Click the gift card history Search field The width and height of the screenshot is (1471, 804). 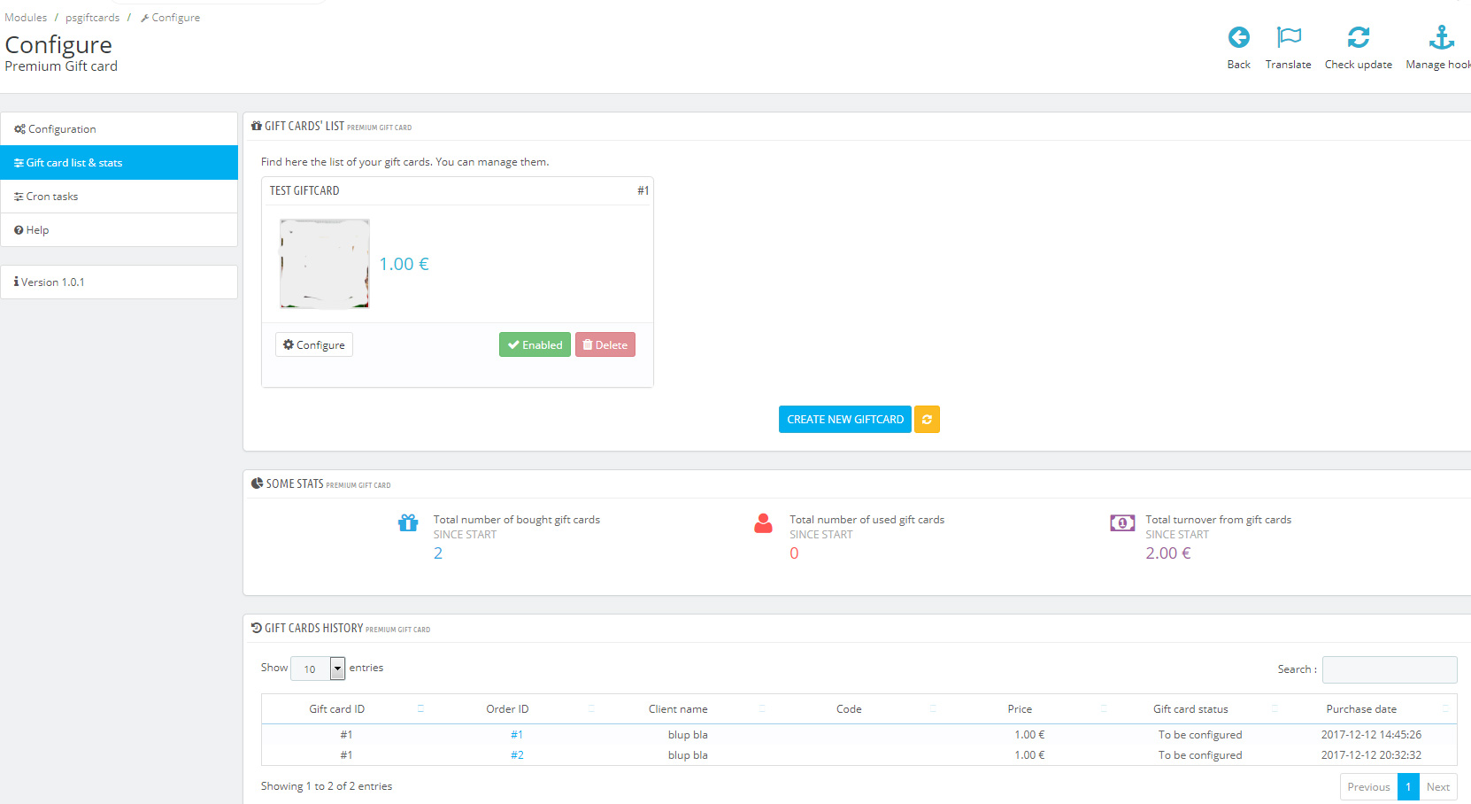click(x=1390, y=669)
